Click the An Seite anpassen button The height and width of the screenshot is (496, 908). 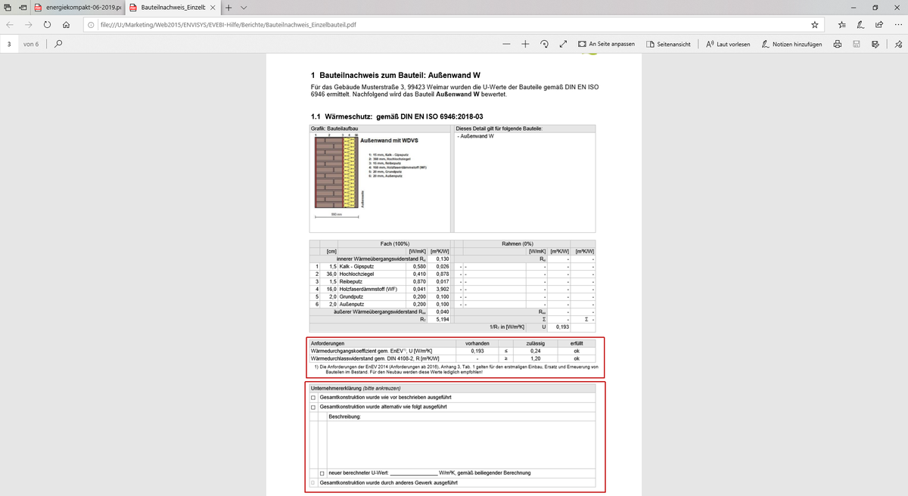coord(606,44)
